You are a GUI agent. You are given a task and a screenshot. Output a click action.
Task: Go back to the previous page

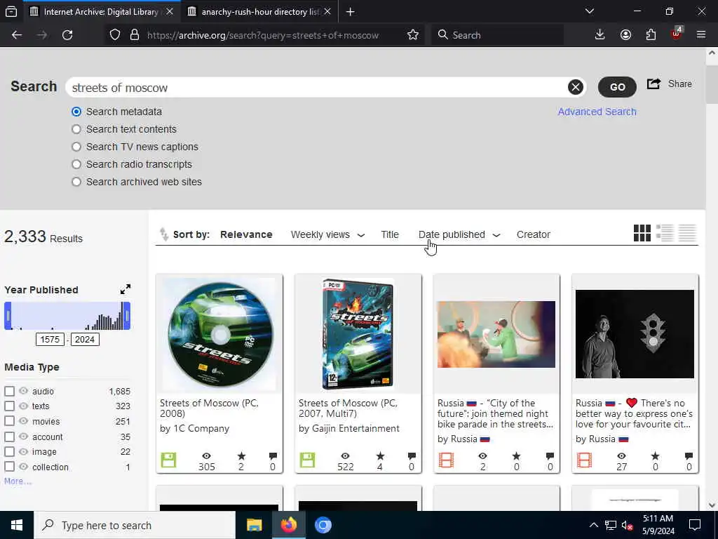coord(17,35)
